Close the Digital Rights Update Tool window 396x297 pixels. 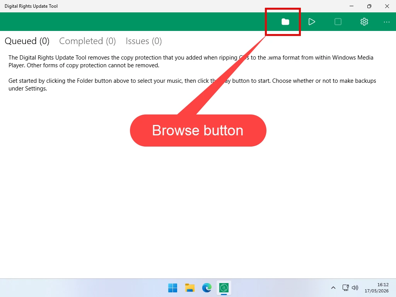click(387, 6)
